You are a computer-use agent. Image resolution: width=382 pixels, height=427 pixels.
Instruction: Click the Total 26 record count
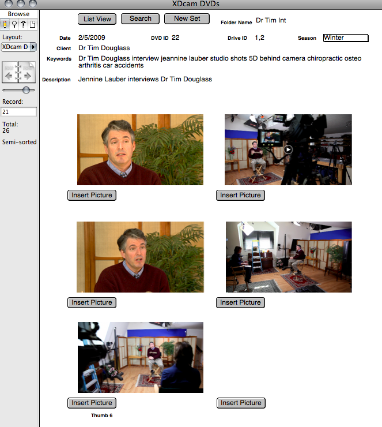coord(10,128)
